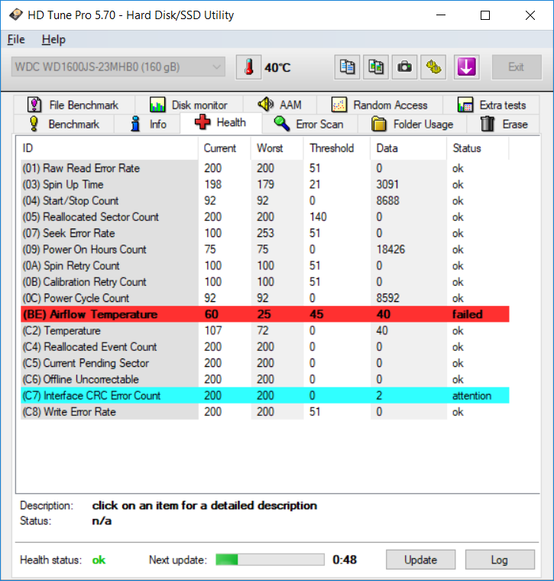Click the copy screenshot toolbar icon
The height and width of the screenshot is (581, 554).
(376, 67)
